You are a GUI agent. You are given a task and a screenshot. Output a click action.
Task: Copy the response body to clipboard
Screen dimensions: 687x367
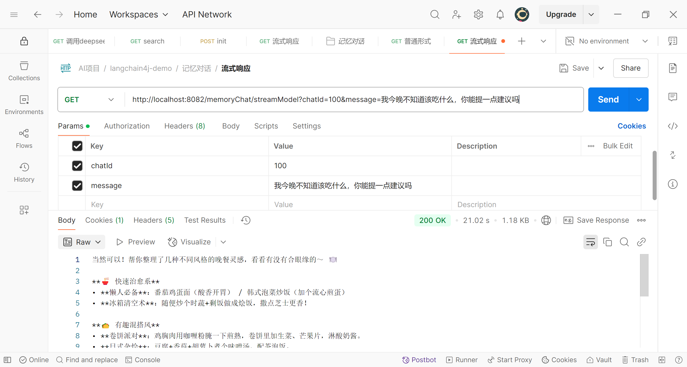click(607, 242)
